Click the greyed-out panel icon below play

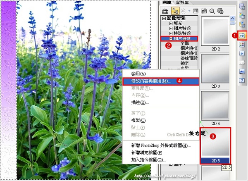pyautogui.click(x=242, y=62)
